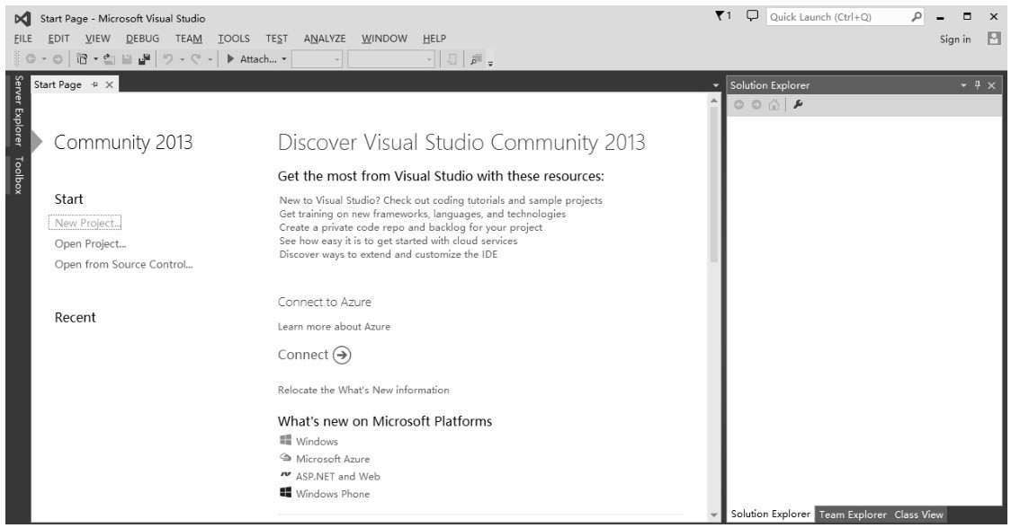Open the Toolbox side tab

[19, 175]
